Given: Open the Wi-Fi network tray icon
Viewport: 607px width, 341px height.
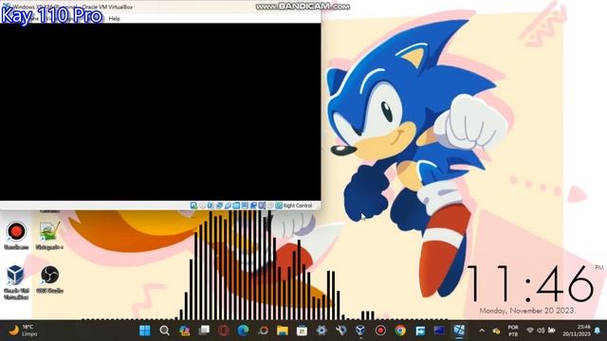Looking at the screenshot, I should pyautogui.click(x=530, y=331).
